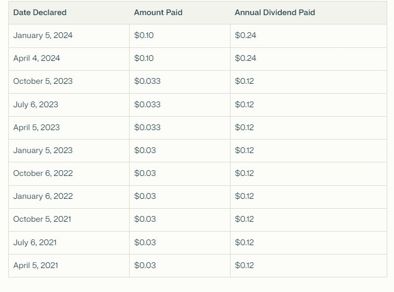The width and height of the screenshot is (394, 292).
Task: Click the October 5, 2021 date cell
Action: [42, 219]
